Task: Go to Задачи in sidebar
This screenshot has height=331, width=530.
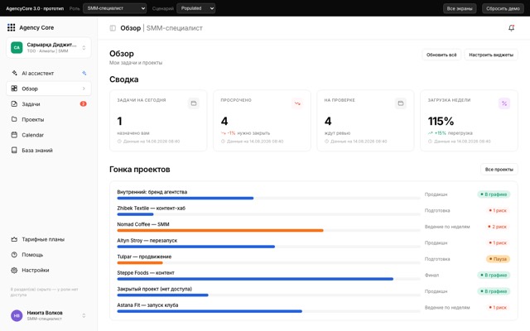Action: pos(49,104)
